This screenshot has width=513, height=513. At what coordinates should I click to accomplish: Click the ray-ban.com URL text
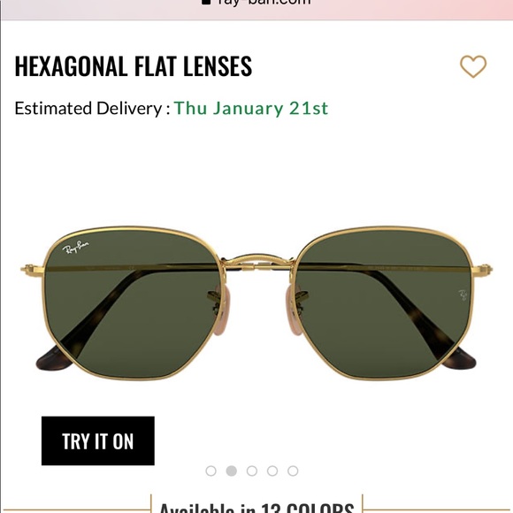[264, 2]
